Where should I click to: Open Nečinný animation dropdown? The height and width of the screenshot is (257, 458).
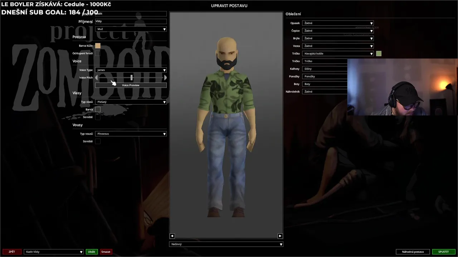(x=226, y=244)
